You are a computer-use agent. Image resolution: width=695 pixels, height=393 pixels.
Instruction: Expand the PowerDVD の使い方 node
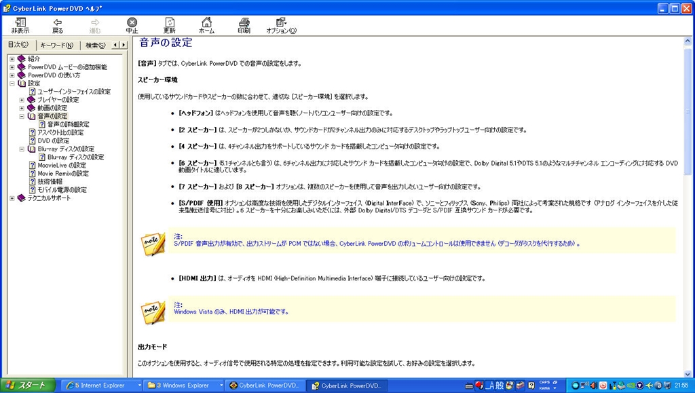tap(12, 75)
